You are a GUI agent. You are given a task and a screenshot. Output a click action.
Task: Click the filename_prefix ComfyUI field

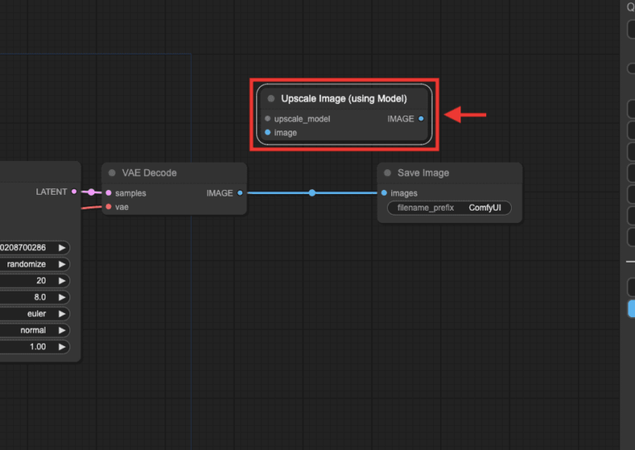449,208
